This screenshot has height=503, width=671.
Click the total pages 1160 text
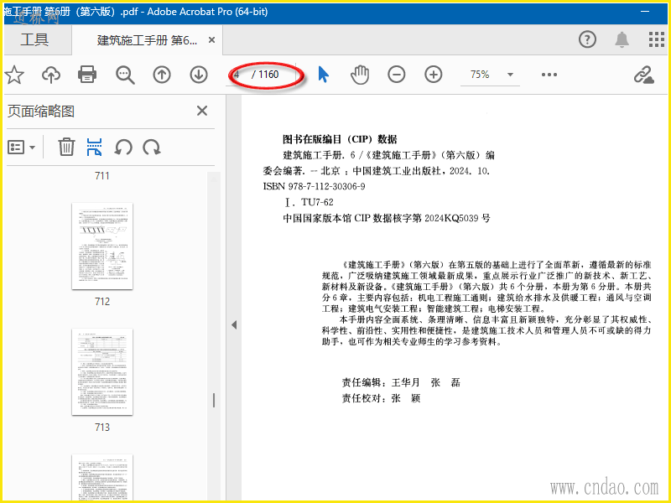point(268,75)
